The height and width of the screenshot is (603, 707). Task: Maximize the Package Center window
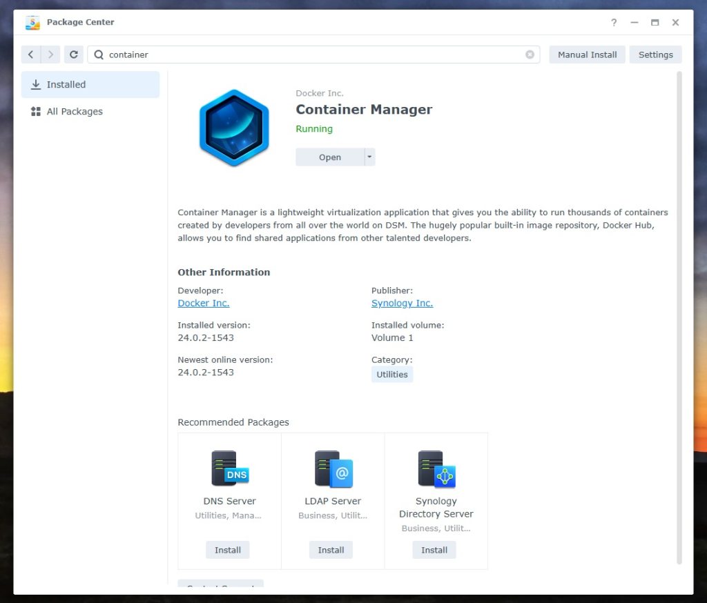(655, 23)
